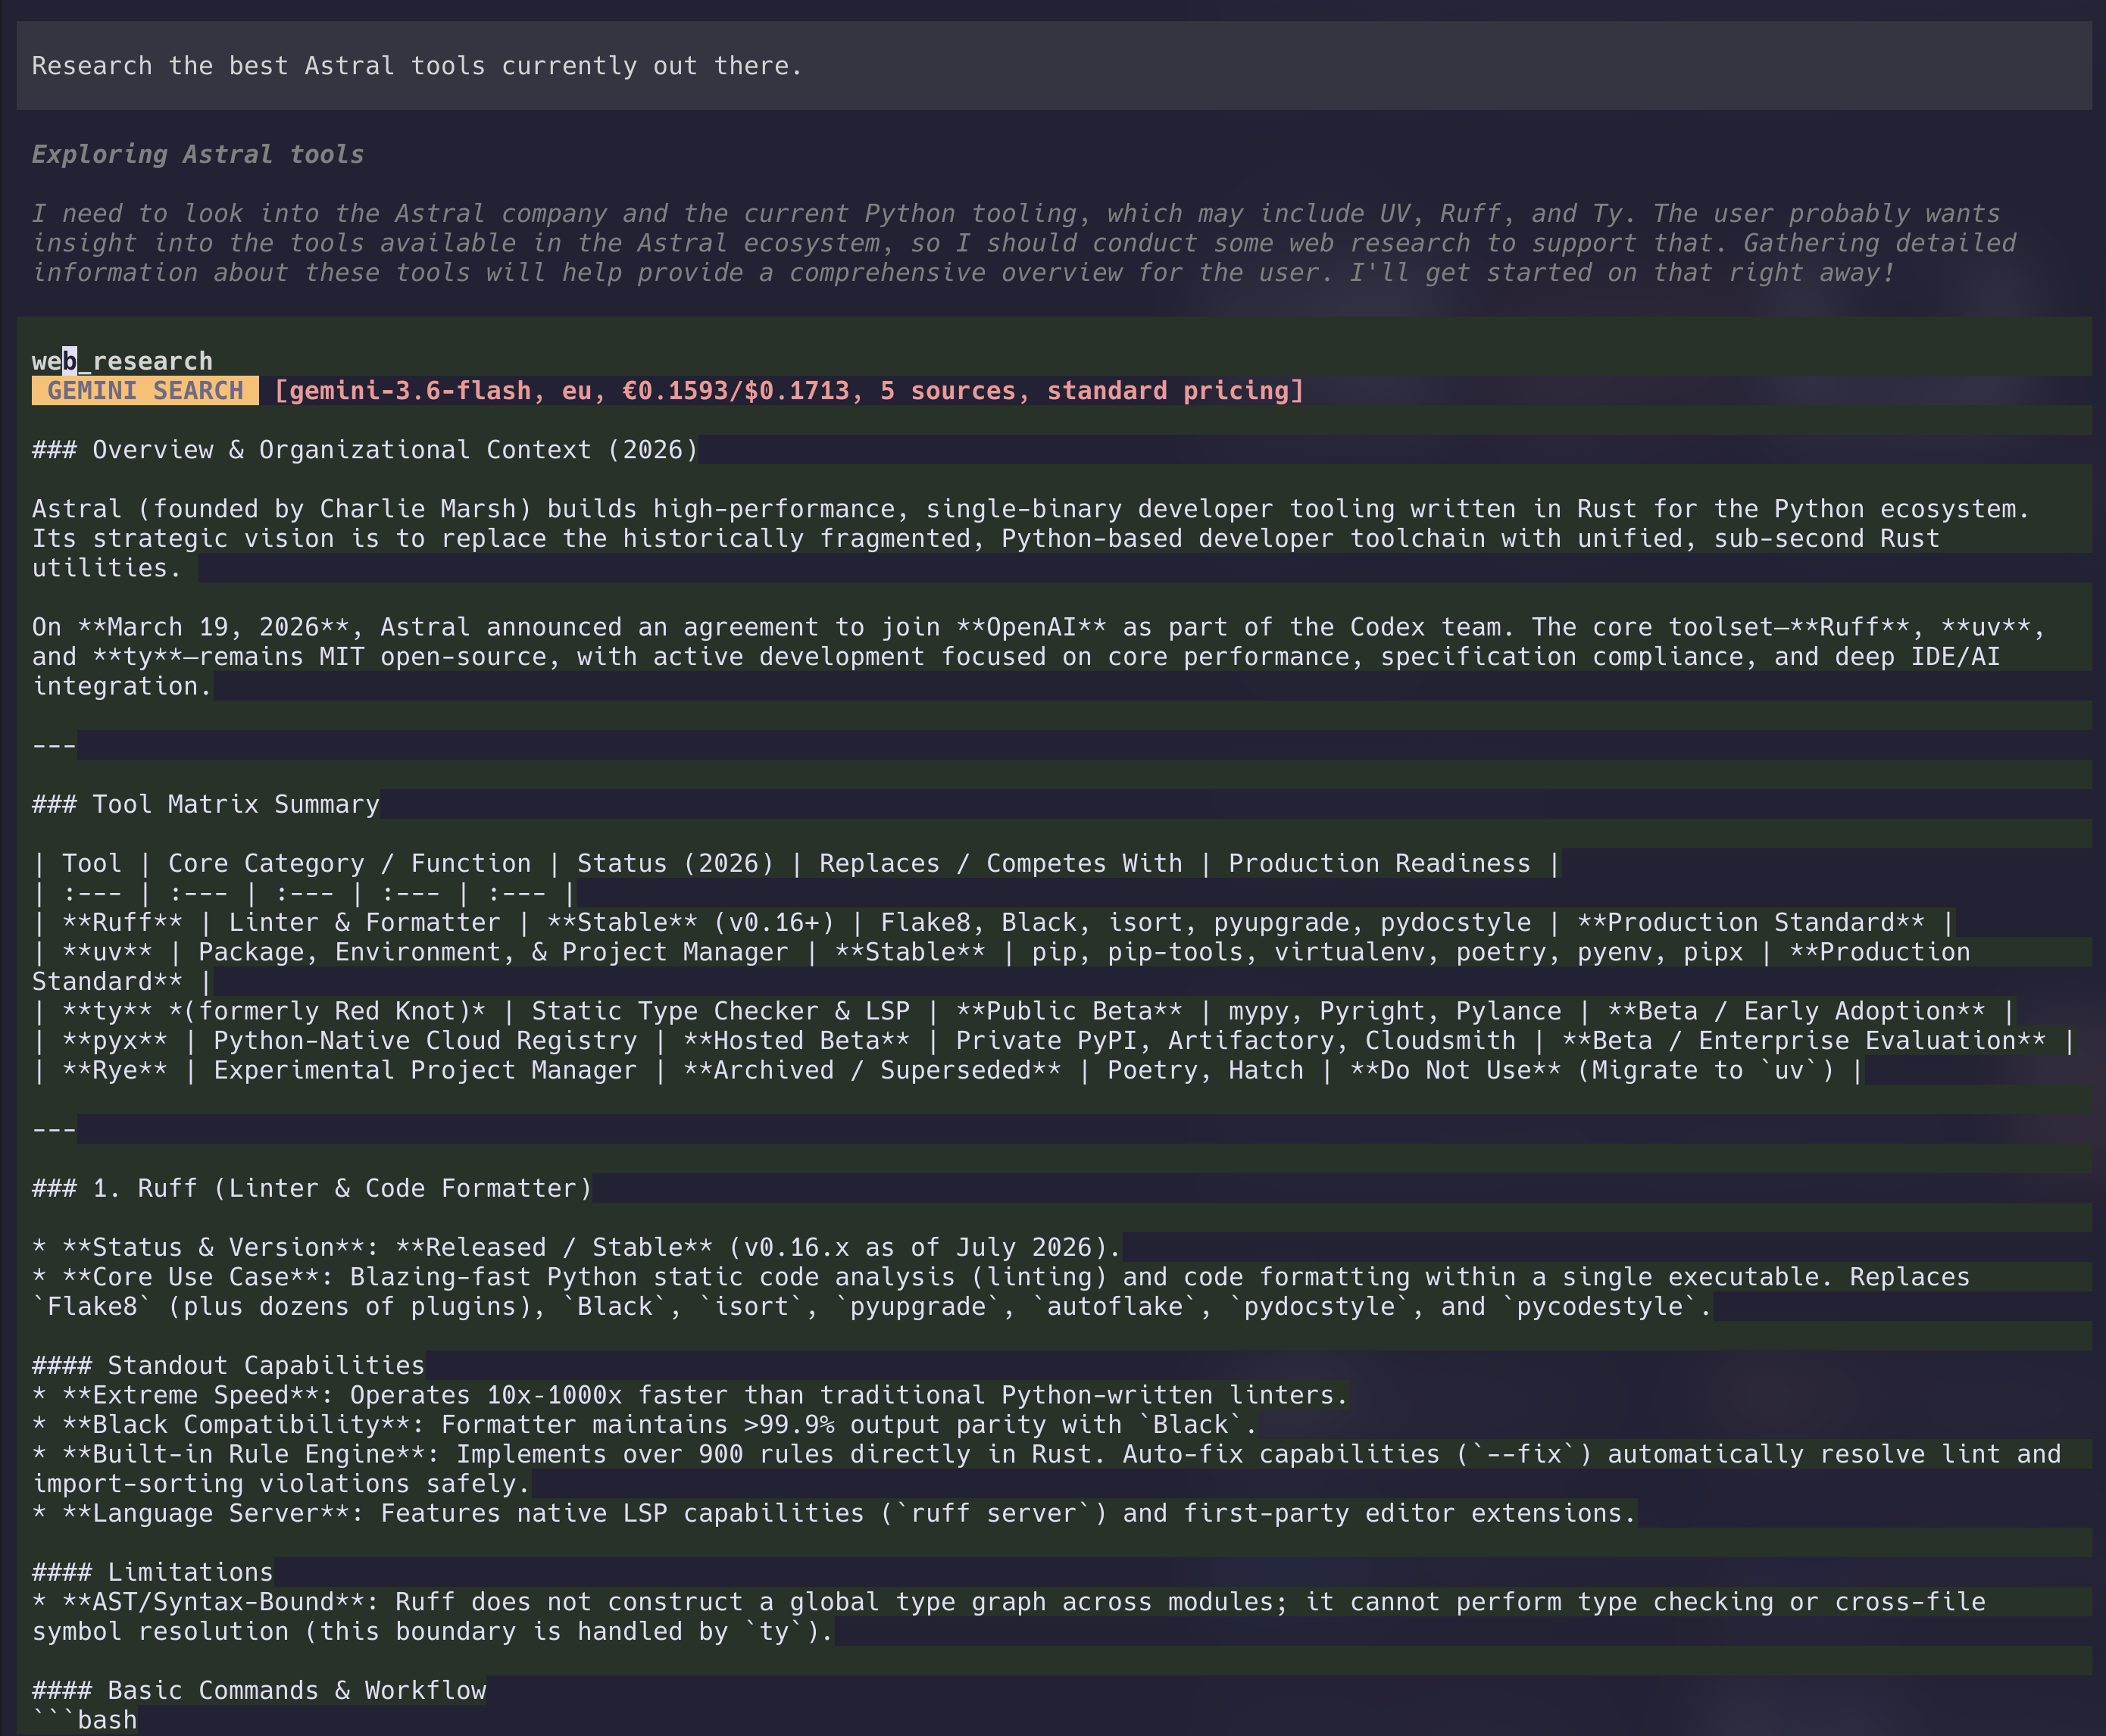The width and height of the screenshot is (2106, 1736).
Task: Click the ```bash code fence line
Action: (x=85, y=1720)
